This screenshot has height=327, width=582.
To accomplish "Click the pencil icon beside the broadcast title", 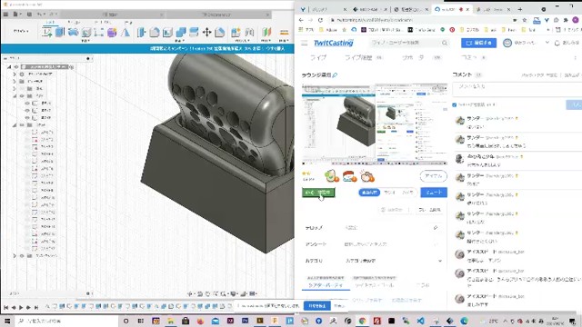I will point(335,74).
